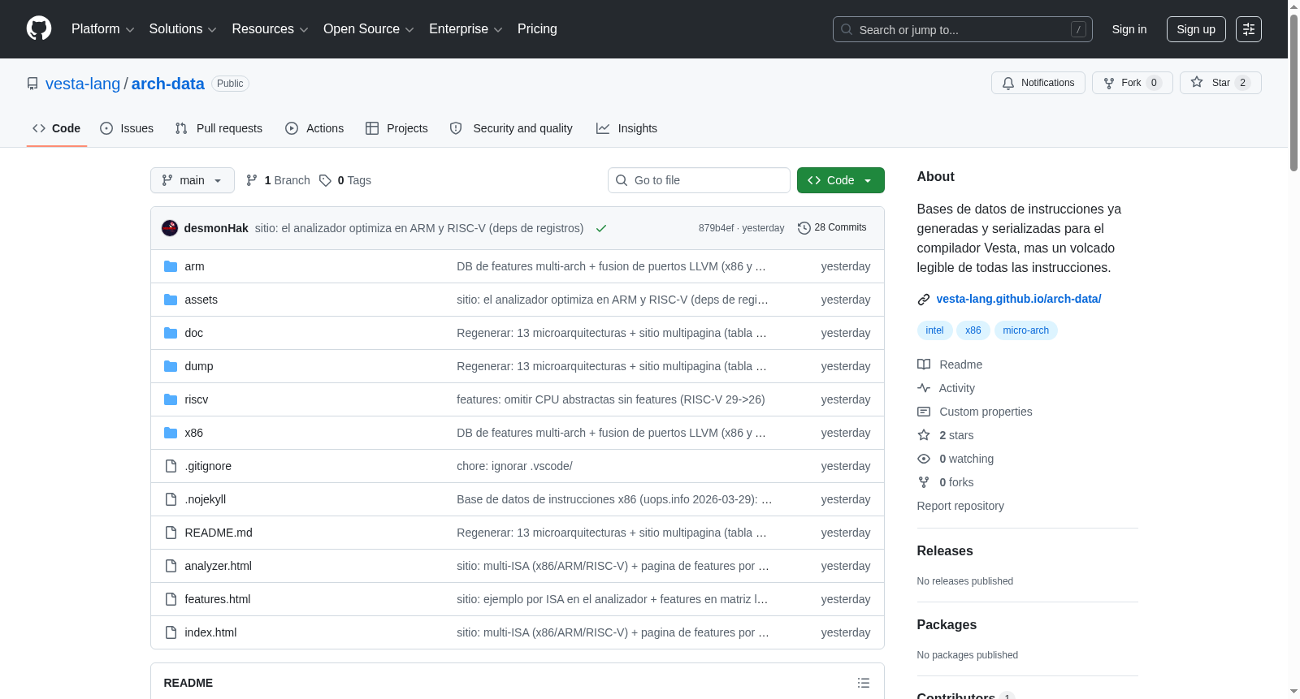This screenshot has height=699, width=1300.
Task: Click the link icon beside website URL
Action: click(924, 300)
